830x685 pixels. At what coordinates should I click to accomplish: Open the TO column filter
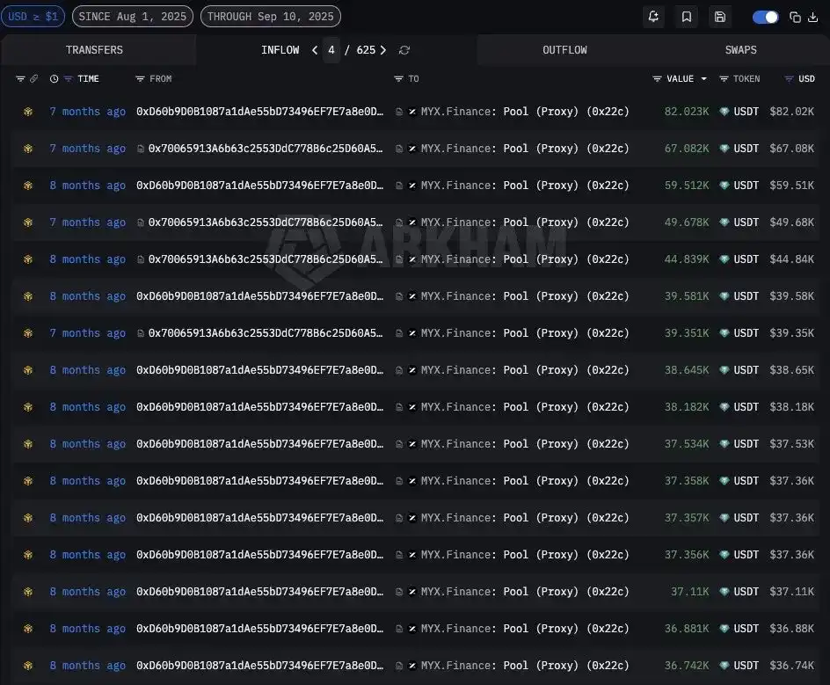pyautogui.click(x=398, y=79)
